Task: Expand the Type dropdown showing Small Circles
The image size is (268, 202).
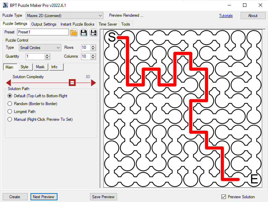Action: [x=58, y=48]
